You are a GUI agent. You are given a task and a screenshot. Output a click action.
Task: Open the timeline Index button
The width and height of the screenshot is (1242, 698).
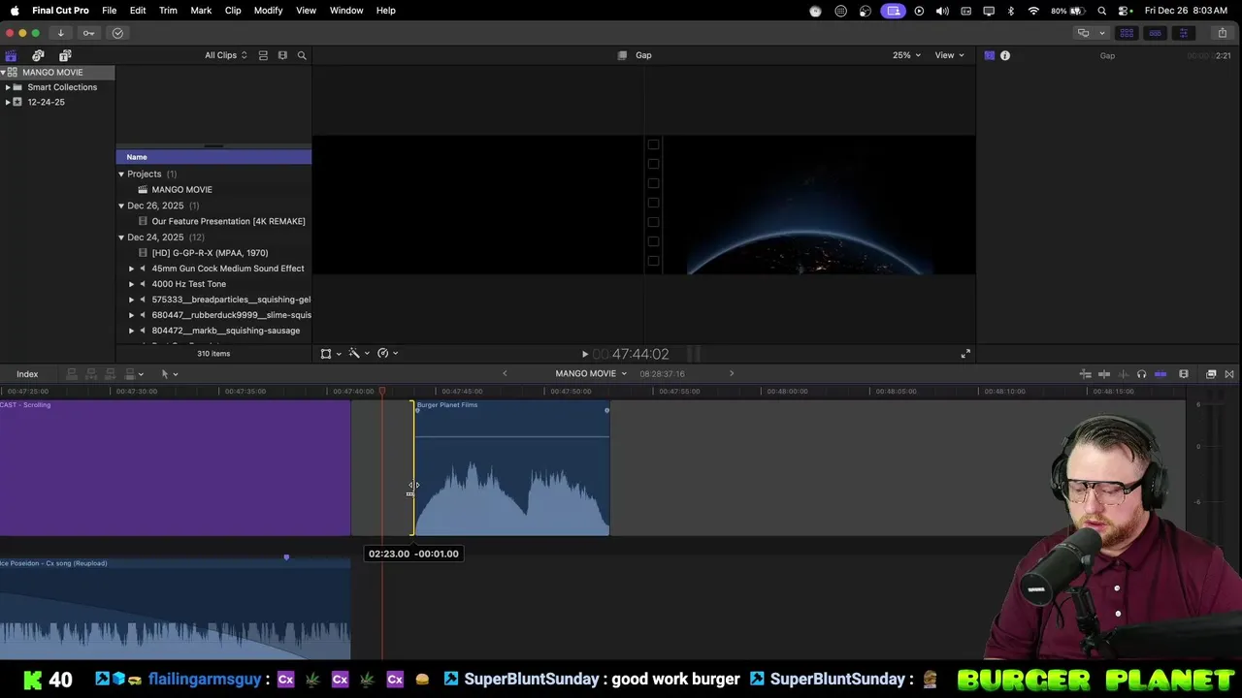[x=27, y=374]
